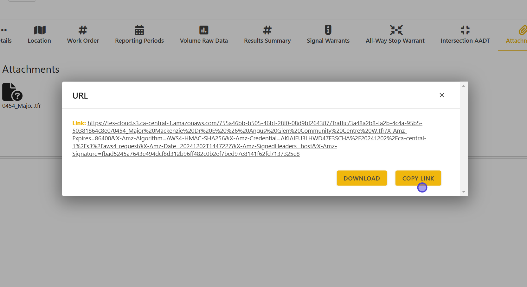Switch to the Work Order tab label
527x287 pixels.
tap(83, 41)
